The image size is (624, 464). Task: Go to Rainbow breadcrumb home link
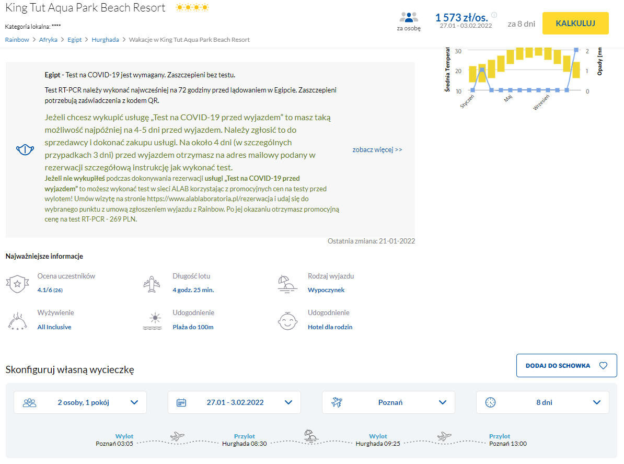17,40
